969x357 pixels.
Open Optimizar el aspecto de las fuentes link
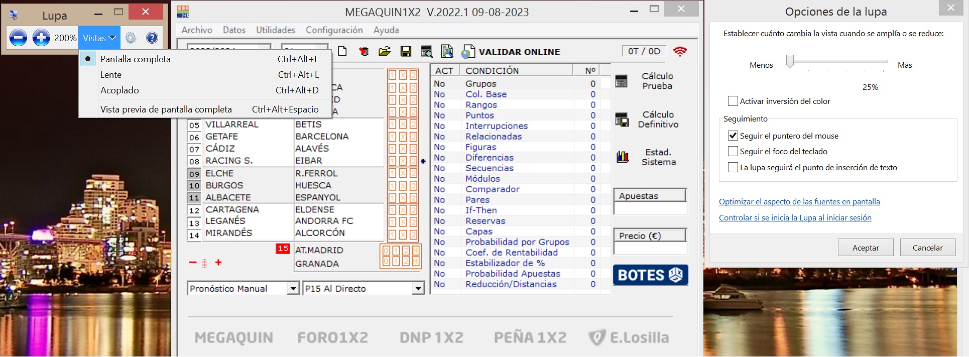[799, 201]
